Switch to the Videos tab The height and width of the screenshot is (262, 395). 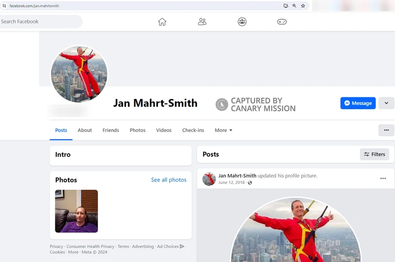click(164, 130)
